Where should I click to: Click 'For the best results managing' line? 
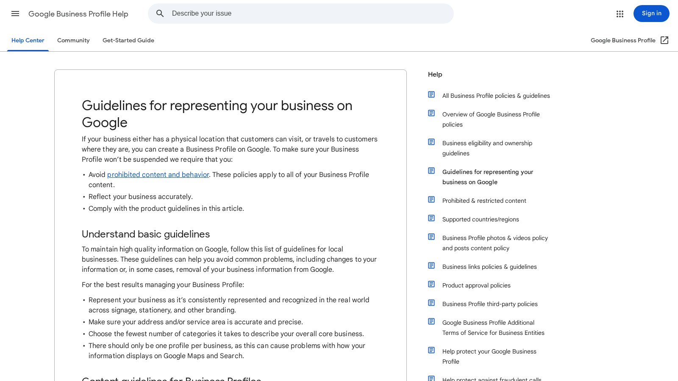(163, 284)
